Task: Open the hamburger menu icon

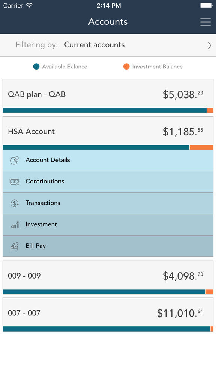Action: coord(205,22)
